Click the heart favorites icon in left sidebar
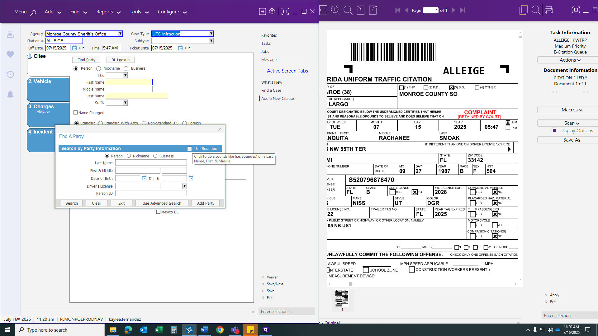The height and width of the screenshot is (336, 598). (10, 54)
